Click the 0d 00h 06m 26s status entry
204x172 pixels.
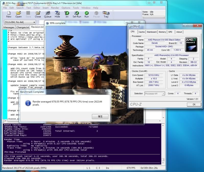click(x=149, y=168)
